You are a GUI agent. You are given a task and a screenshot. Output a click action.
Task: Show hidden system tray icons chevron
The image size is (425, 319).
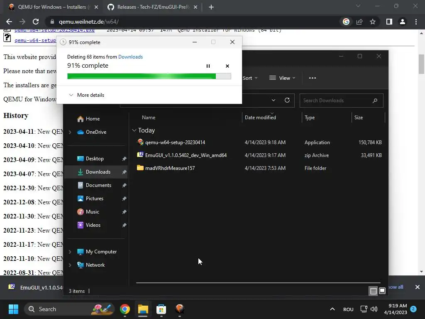[332, 309]
